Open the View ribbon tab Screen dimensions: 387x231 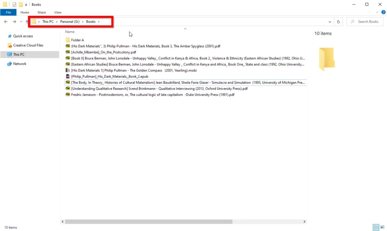[x=57, y=12]
